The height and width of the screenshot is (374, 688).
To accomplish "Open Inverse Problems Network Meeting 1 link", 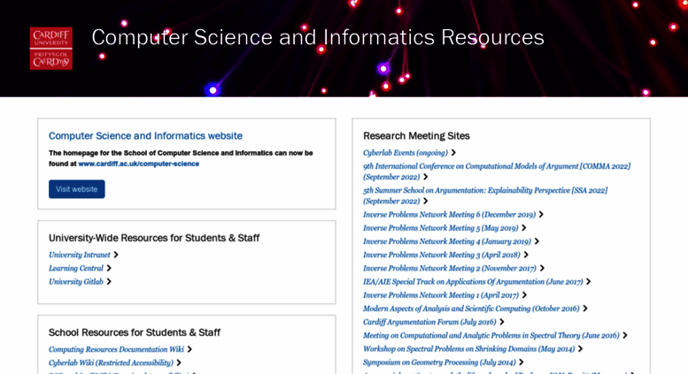I will 441,295.
